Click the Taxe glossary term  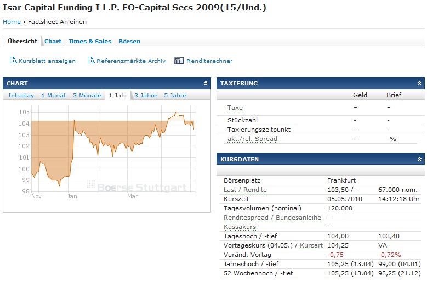[235, 108]
